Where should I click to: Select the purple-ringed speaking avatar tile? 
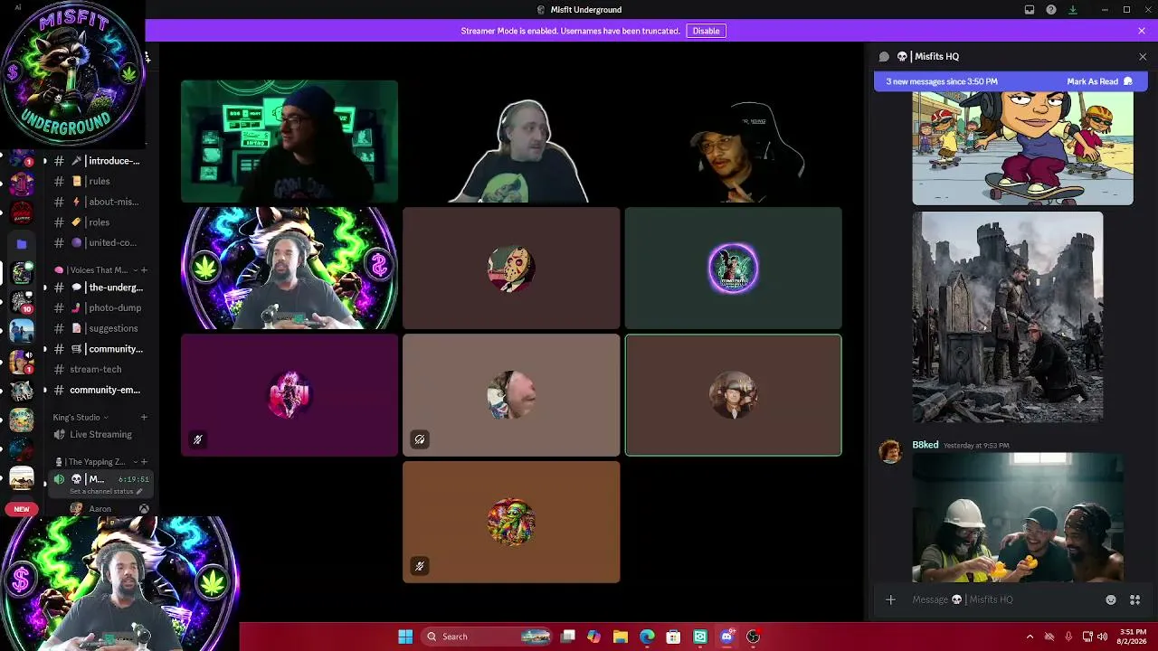pos(733,269)
